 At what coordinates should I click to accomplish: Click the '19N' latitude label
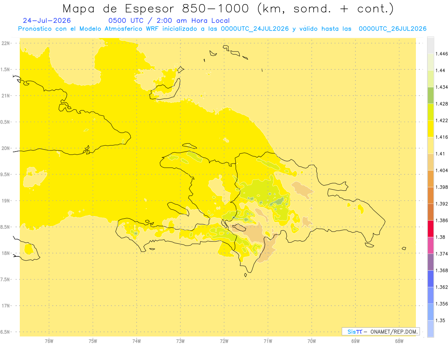click(6, 201)
